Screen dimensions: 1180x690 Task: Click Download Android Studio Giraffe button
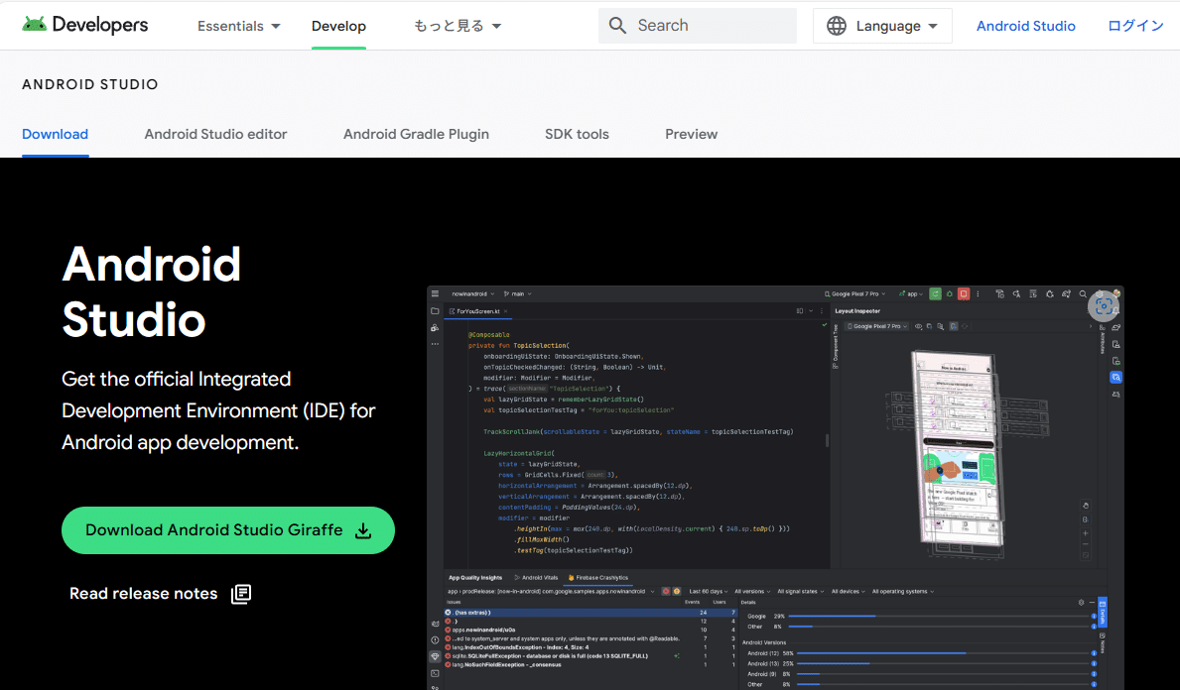(228, 530)
